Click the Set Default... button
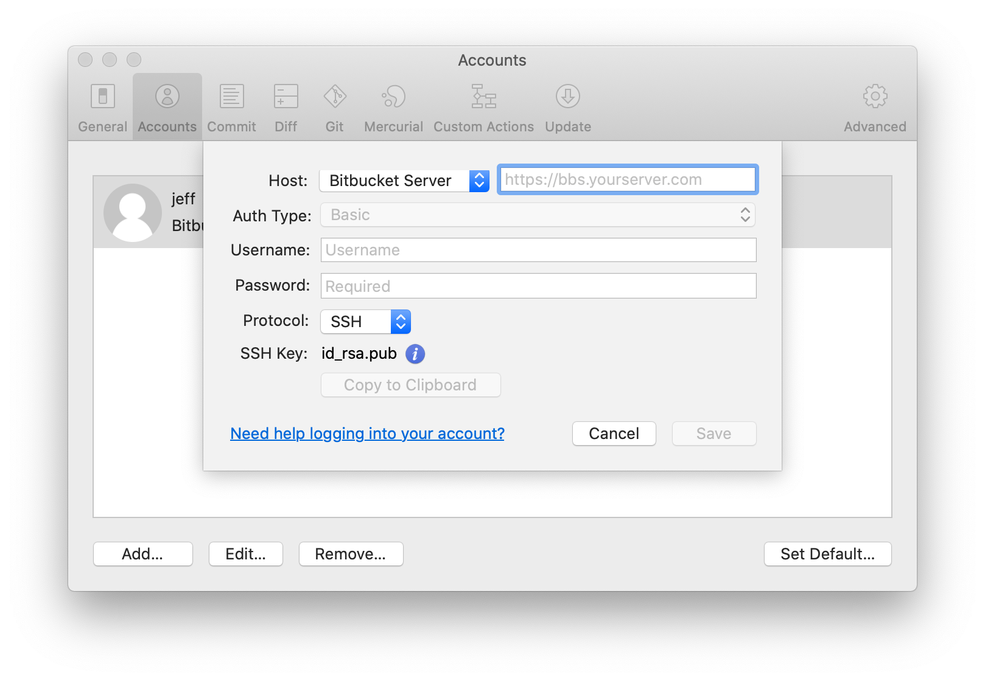The image size is (985, 681). [x=827, y=554]
